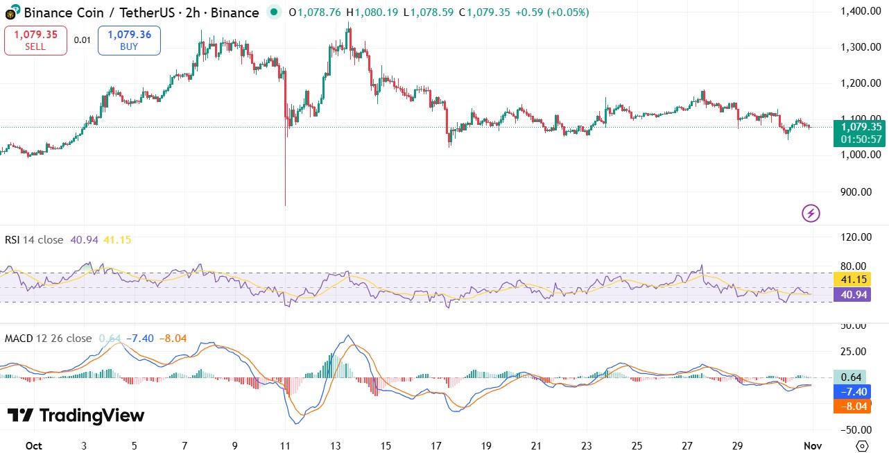This screenshot has height=453, width=889.
Task: Click the Binance Coin symbol logo icon
Action: (x=12, y=13)
